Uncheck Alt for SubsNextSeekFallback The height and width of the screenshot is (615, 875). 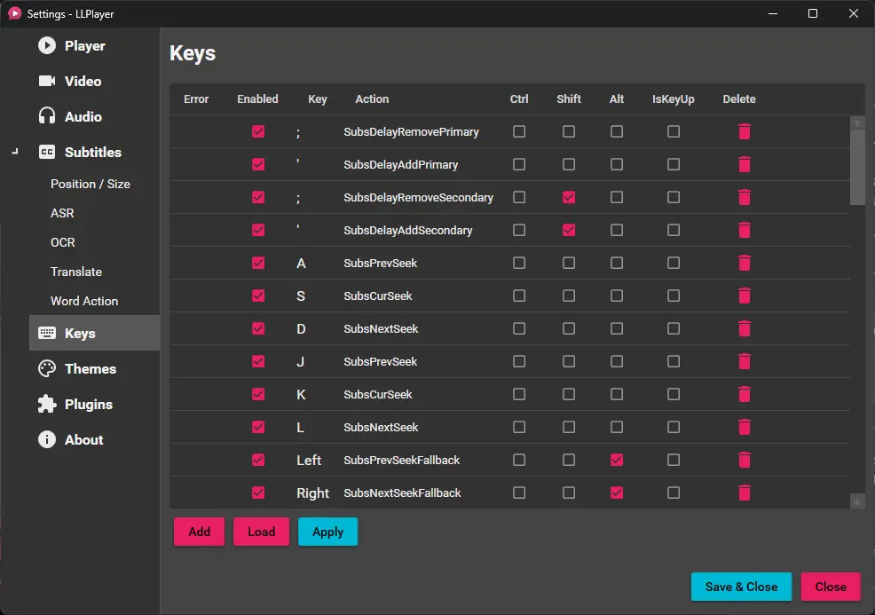coord(617,493)
